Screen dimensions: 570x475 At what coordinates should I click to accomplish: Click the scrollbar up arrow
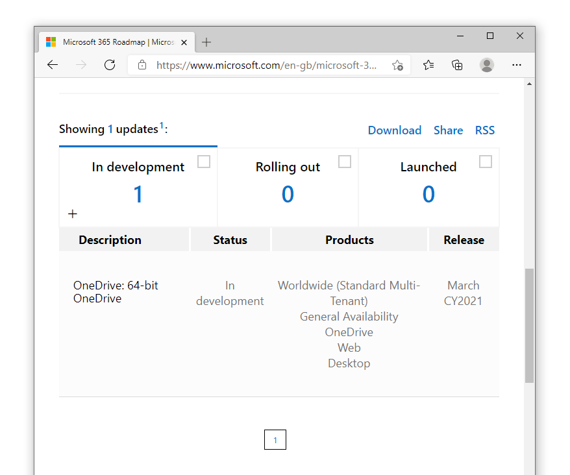click(529, 84)
